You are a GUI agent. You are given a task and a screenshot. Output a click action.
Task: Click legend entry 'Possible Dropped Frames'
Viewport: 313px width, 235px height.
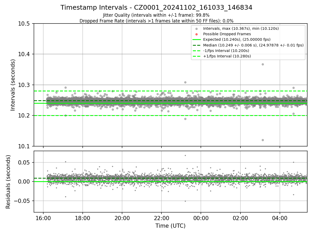click(227, 34)
